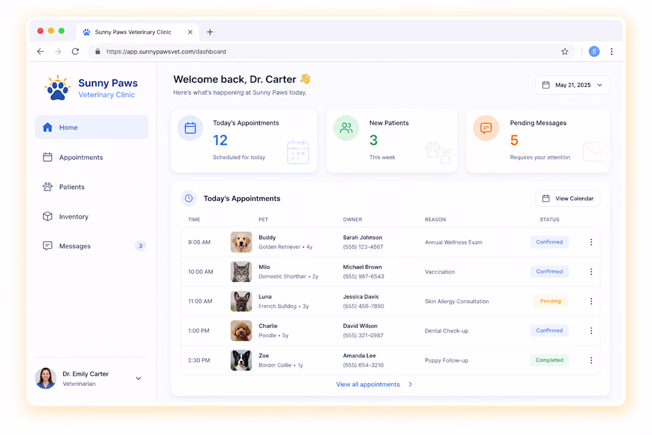652x435 pixels.
Task: Click the Sunny Paws paw logo
Action: click(57, 88)
